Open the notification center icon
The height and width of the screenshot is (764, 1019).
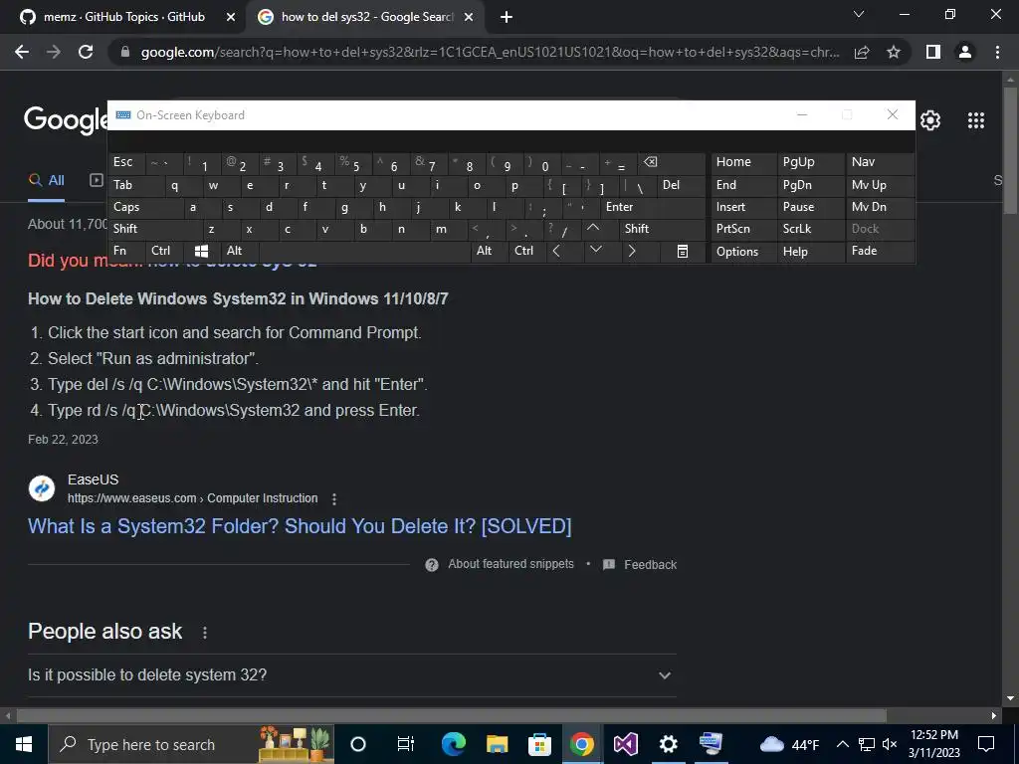pyautogui.click(x=986, y=744)
